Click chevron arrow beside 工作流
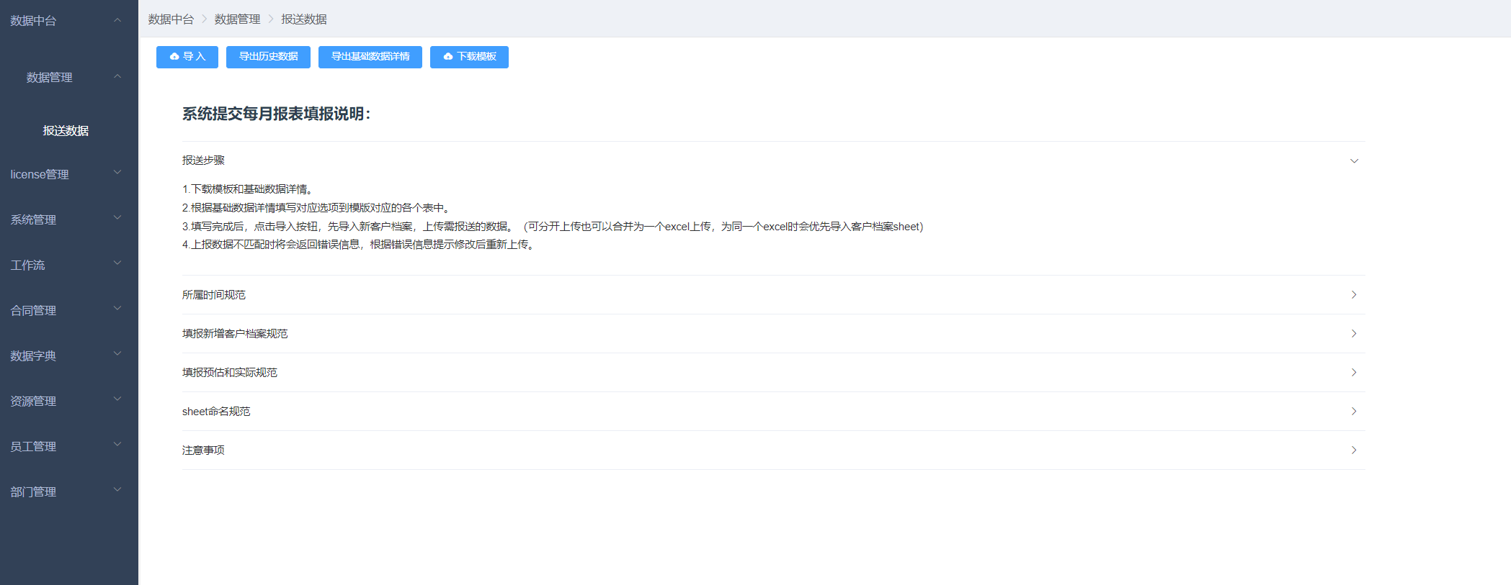 pos(117,263)
